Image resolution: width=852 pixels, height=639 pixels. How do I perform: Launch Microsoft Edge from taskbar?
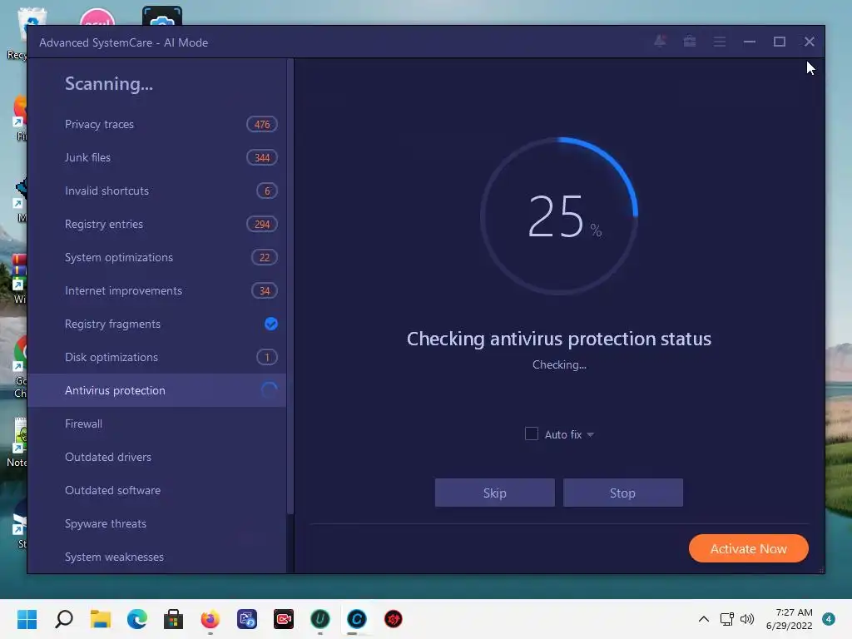tap(137, 619)
